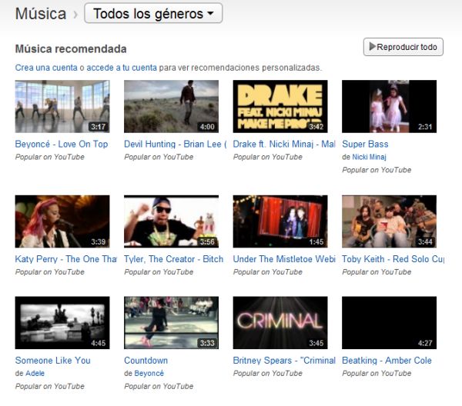Open the Devil Hunting video thumbnail
Image resolution: width=462 pixels, height=406 pixels.
tap(171, 107)
